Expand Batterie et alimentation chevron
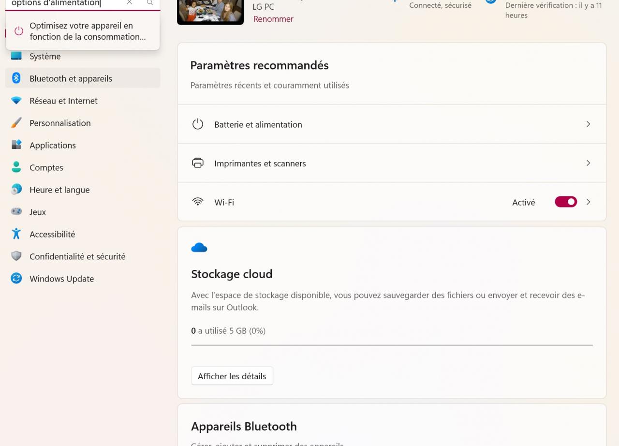 point(588,124)
